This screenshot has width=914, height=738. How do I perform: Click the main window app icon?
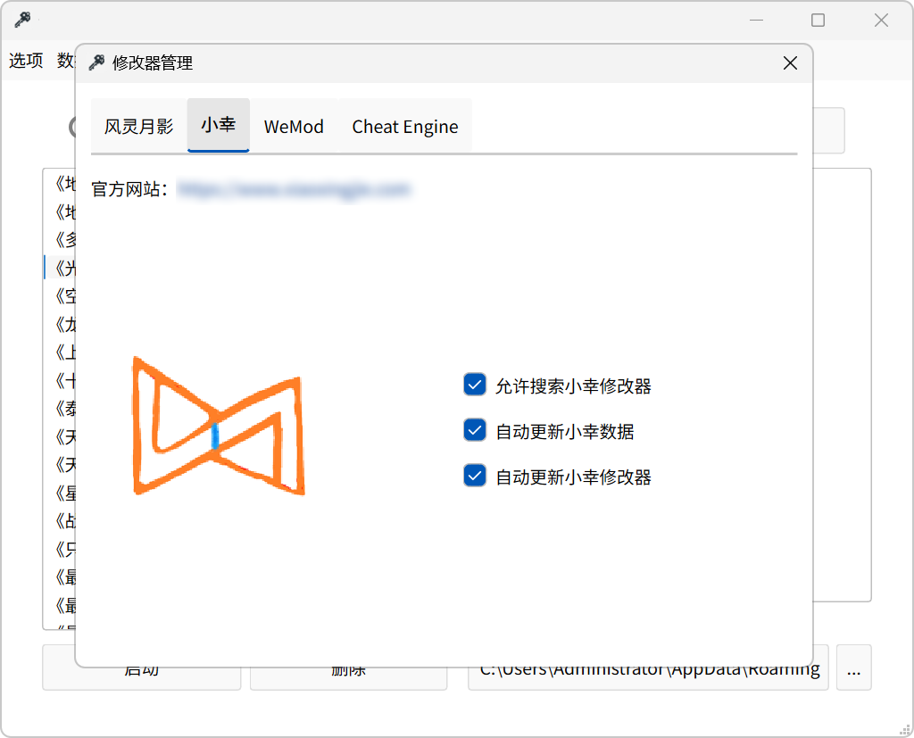point(22,20)
